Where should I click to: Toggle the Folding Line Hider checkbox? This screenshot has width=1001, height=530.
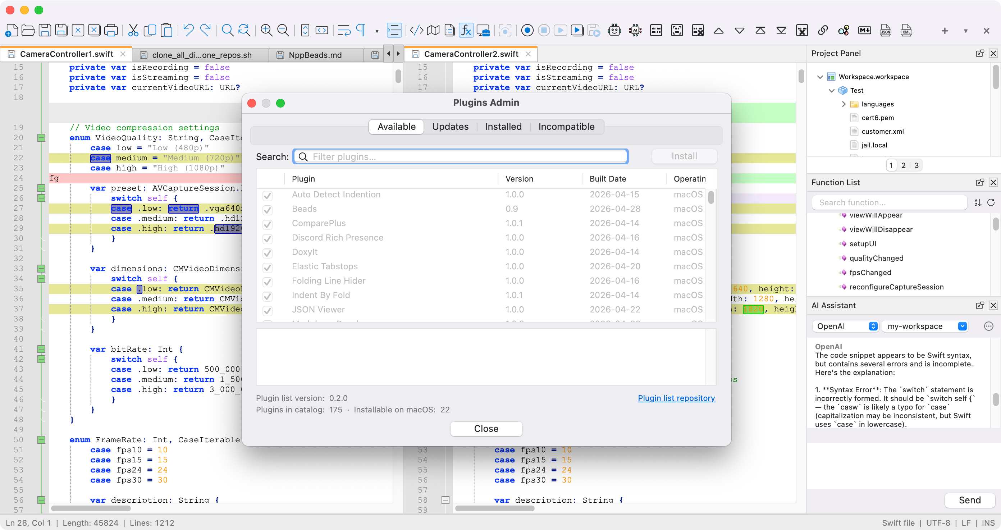(x=268, y=282)
